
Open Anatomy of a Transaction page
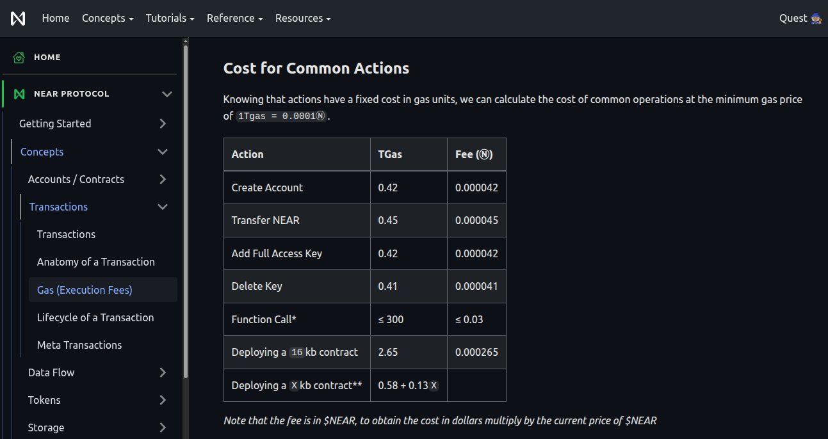tap(96, 262)
